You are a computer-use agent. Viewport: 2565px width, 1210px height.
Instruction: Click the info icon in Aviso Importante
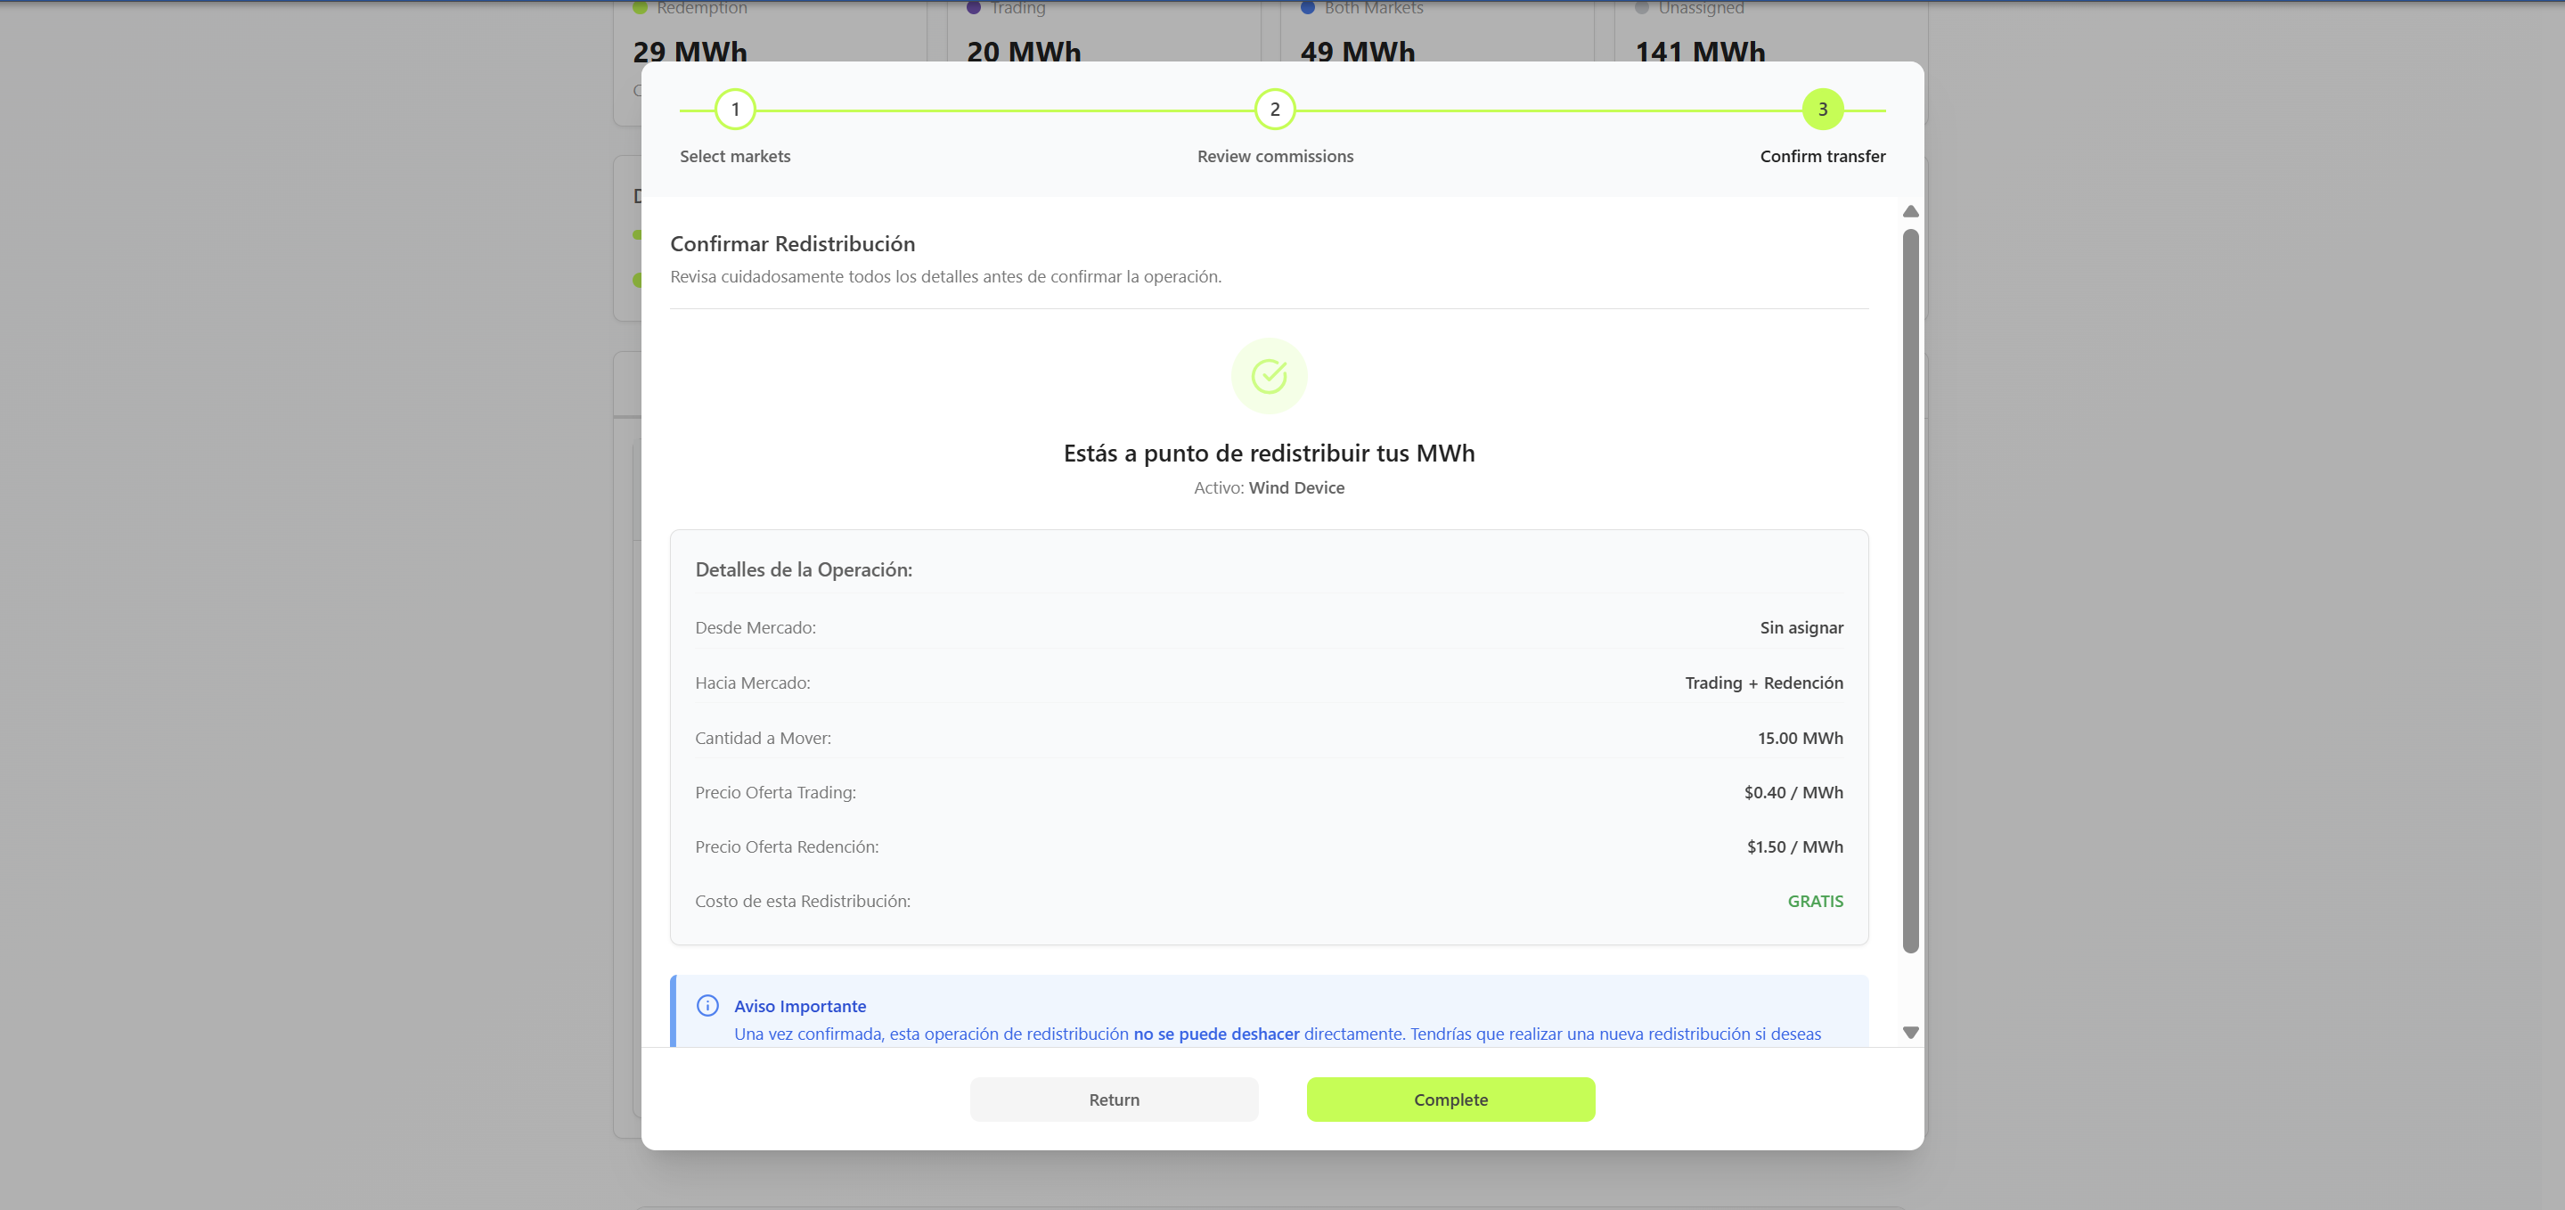pyautogui.click(x=708, y=1006)
